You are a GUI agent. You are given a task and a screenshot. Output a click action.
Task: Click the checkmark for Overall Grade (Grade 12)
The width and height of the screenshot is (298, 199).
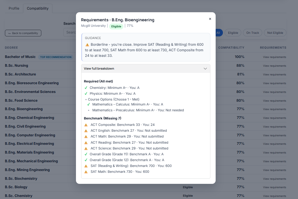[x=86, y=160]
